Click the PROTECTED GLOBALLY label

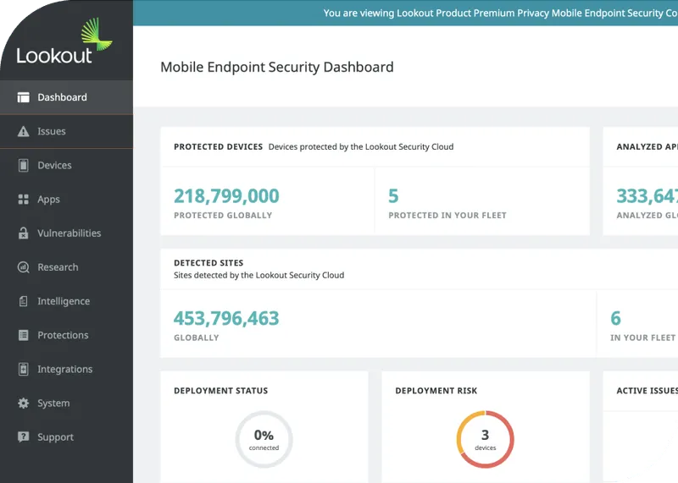click(x=223, y=216)
